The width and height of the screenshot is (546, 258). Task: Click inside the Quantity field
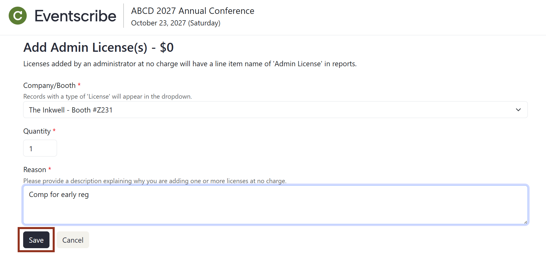40,148
